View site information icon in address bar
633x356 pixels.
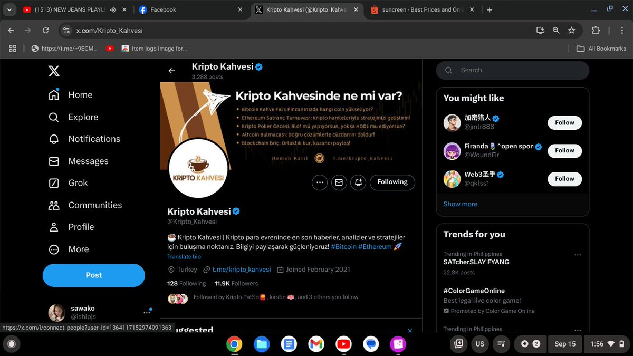pyautogui.click(x=66, y=31)
